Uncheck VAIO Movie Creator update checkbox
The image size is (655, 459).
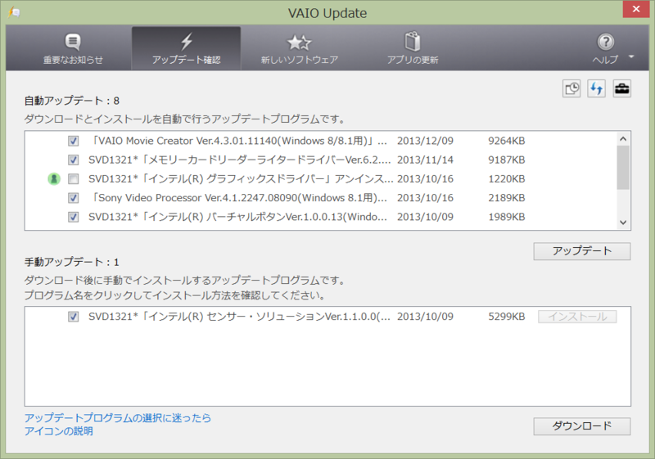click(74, 141)
